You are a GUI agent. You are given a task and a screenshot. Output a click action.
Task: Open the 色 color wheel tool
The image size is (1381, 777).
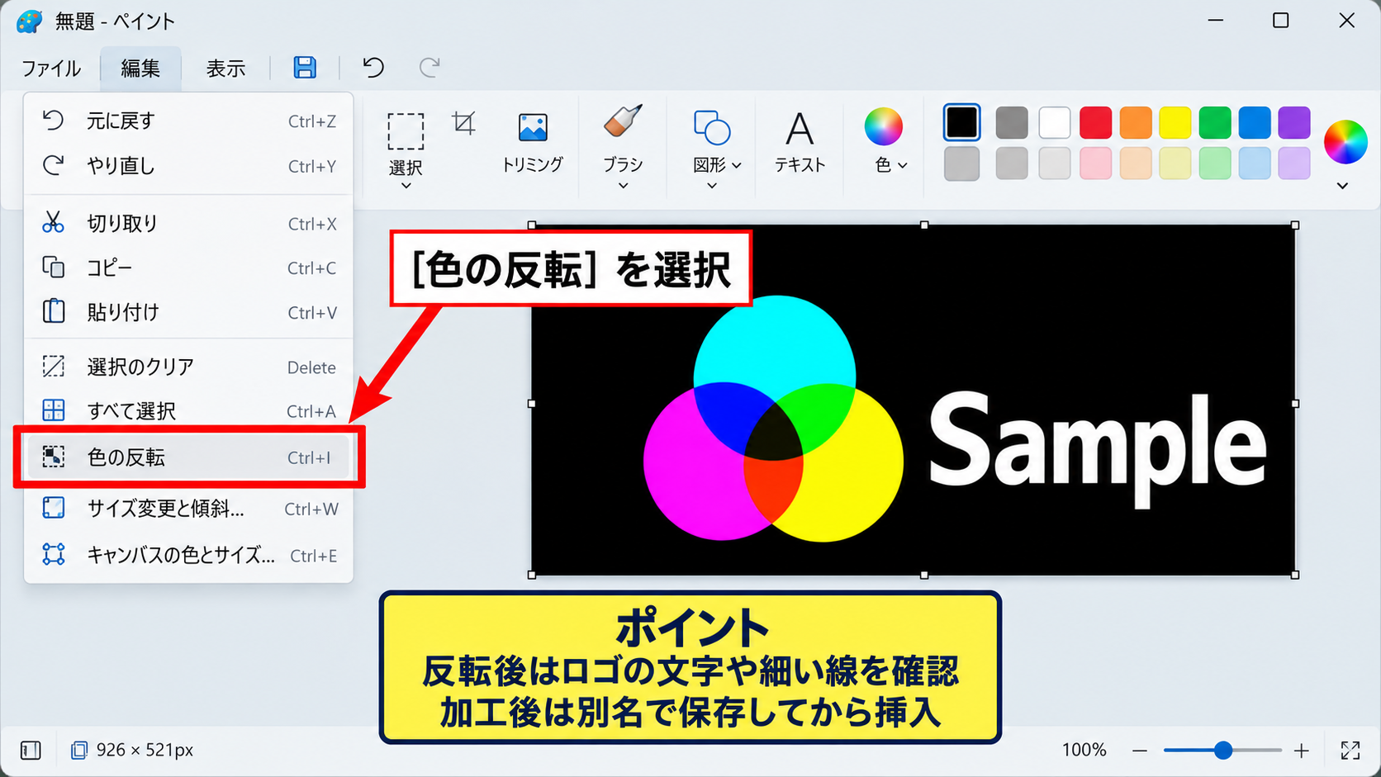pyautogui.click(x=884, y=126)
